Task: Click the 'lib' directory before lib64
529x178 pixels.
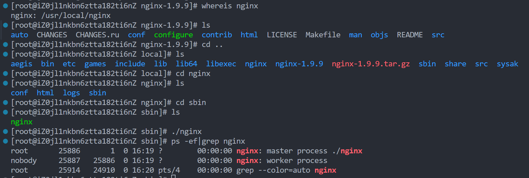Action: click(161, 64)
